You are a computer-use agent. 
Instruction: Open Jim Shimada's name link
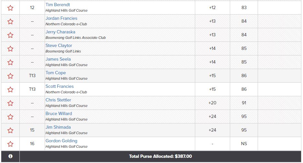[58, 127]
